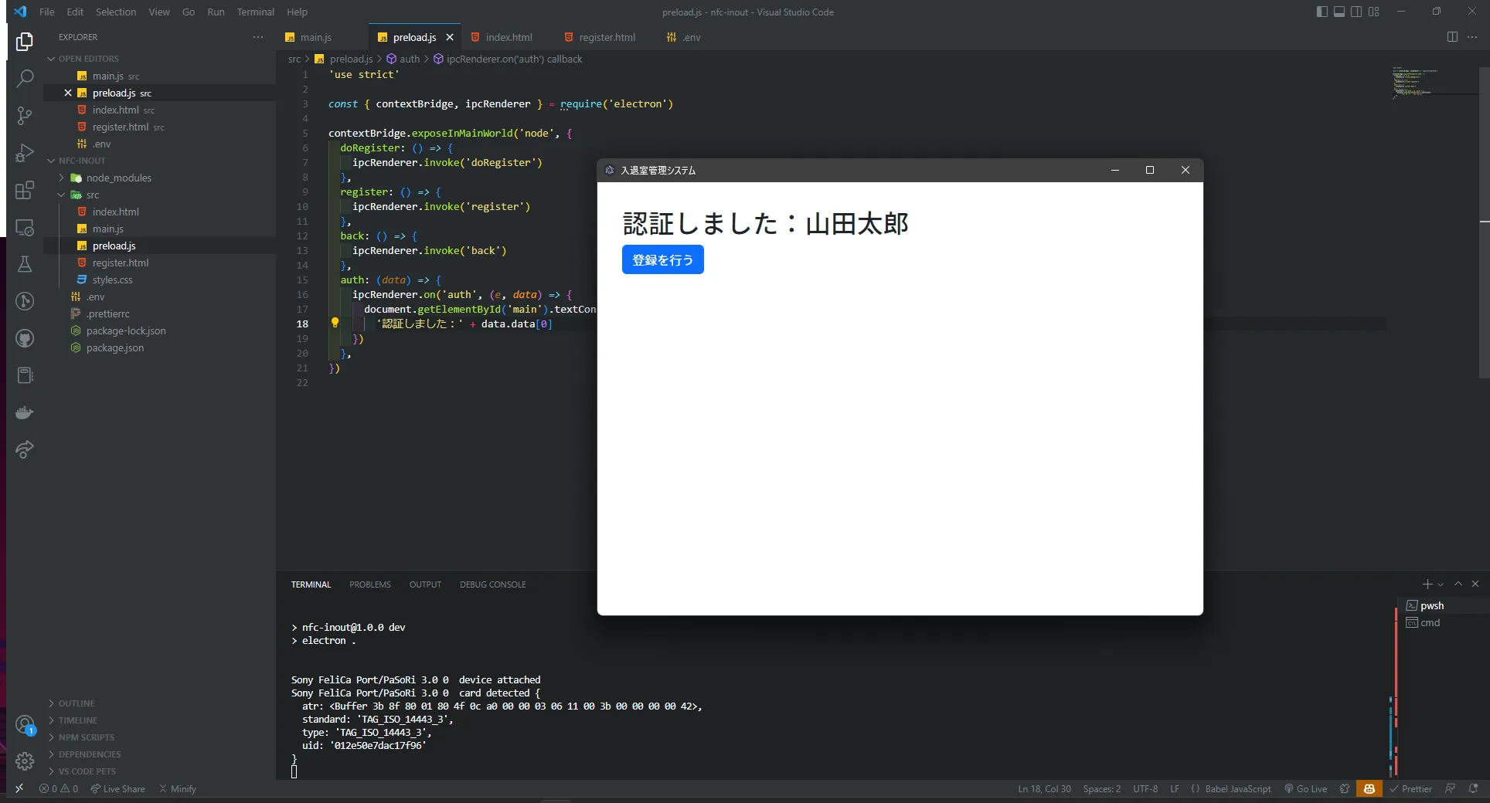The image size is (1490, 803).
Task: Click the 登録を行う button
Action: click(662, 260)
